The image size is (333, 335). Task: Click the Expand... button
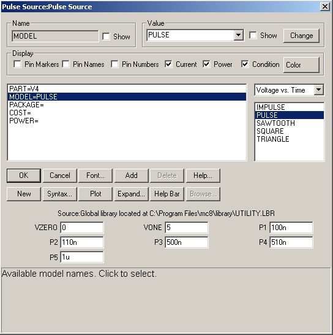point(132,194)
